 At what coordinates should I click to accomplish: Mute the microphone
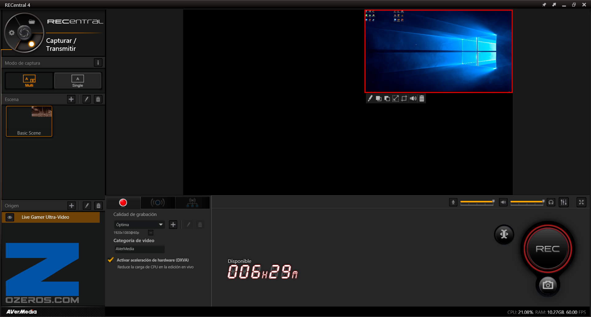453,202
